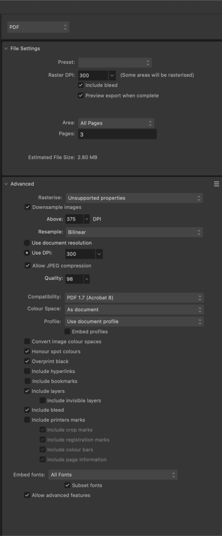Open the Preset dropdown
Screen dimensions: 222x536
click(x=115, y=62)
